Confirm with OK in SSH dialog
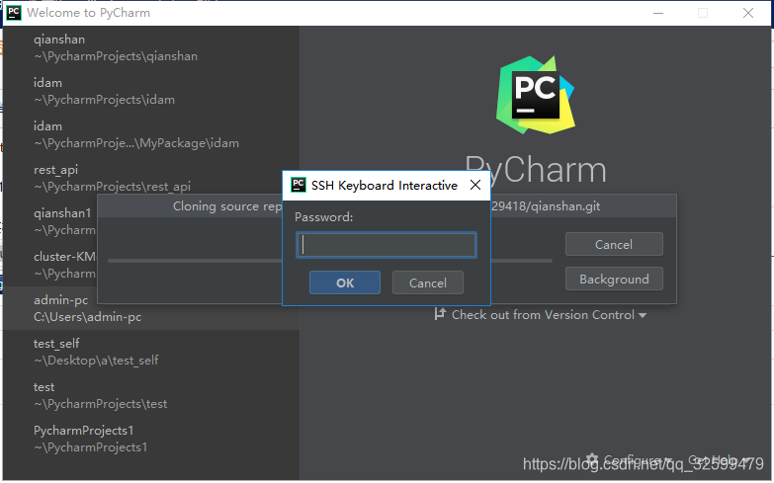The image size is (774, 483). 345,282
